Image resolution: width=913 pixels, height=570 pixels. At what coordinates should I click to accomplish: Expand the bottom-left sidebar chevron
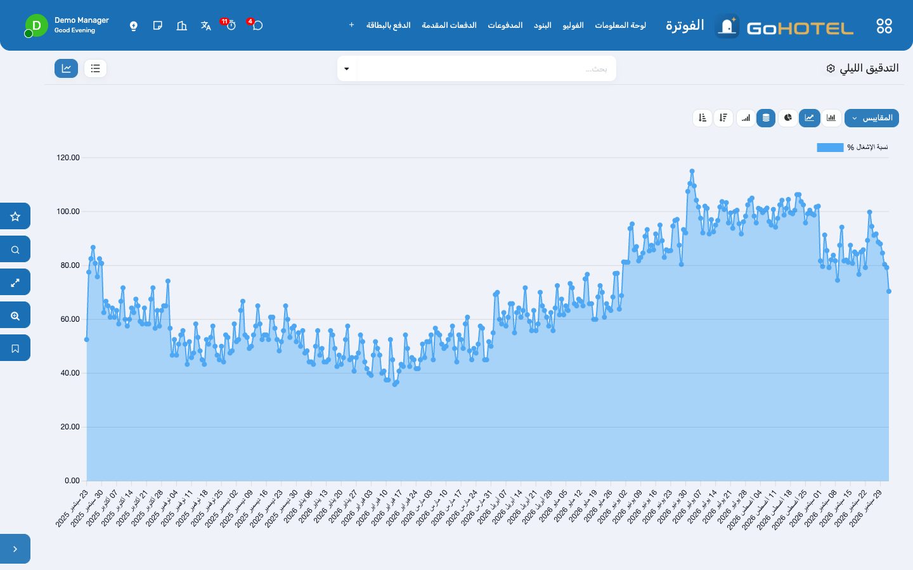pyautogui.click(x=15, y=549)
